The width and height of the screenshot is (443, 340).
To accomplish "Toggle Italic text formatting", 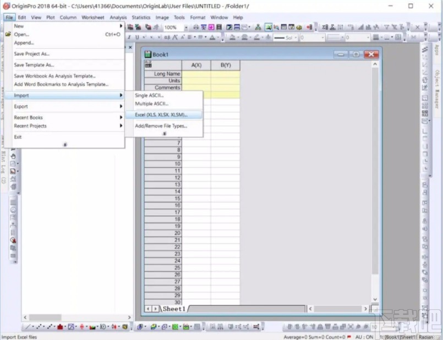I will click(129, 37).
